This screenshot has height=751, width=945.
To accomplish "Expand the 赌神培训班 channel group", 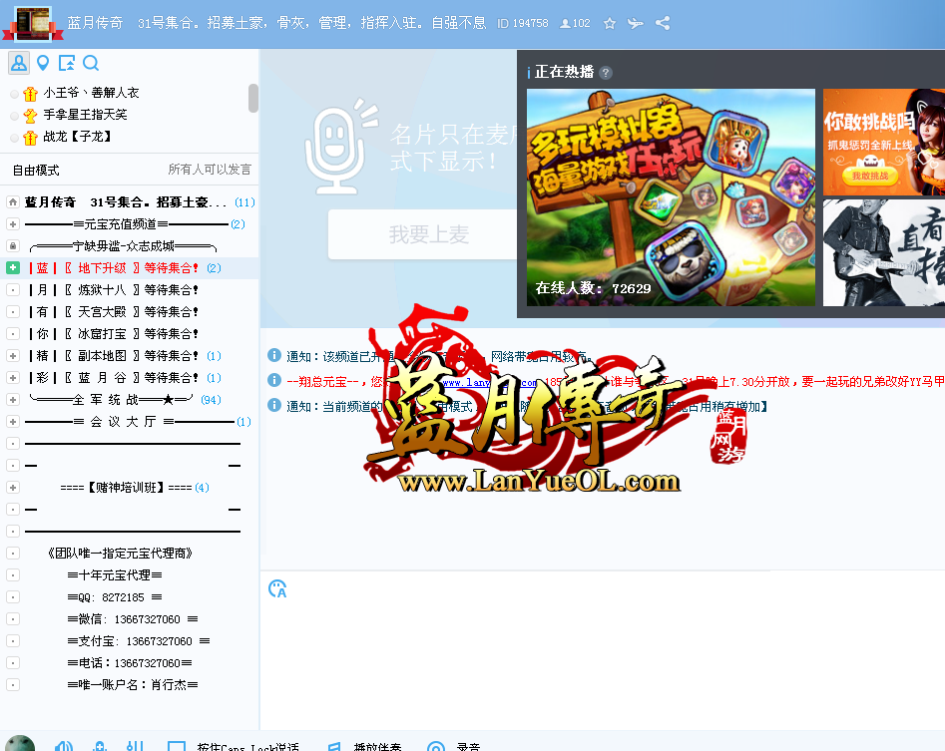I will (12, 488).
